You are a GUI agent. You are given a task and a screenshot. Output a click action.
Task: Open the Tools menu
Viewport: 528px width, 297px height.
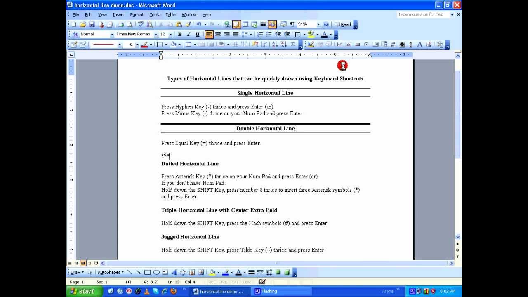click(154, 15)
